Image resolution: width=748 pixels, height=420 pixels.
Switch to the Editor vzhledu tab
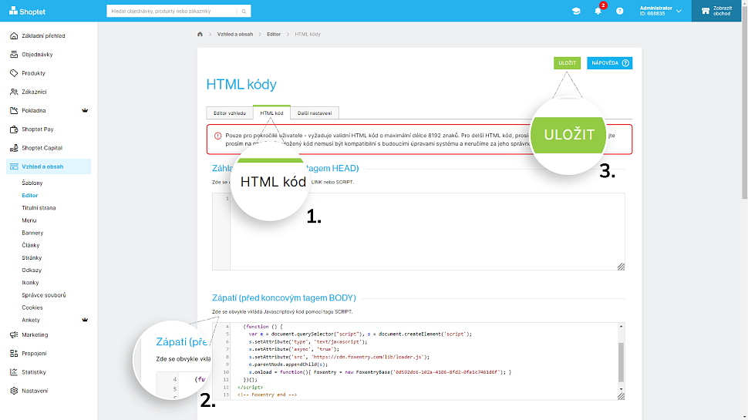(x=230, y=113)
